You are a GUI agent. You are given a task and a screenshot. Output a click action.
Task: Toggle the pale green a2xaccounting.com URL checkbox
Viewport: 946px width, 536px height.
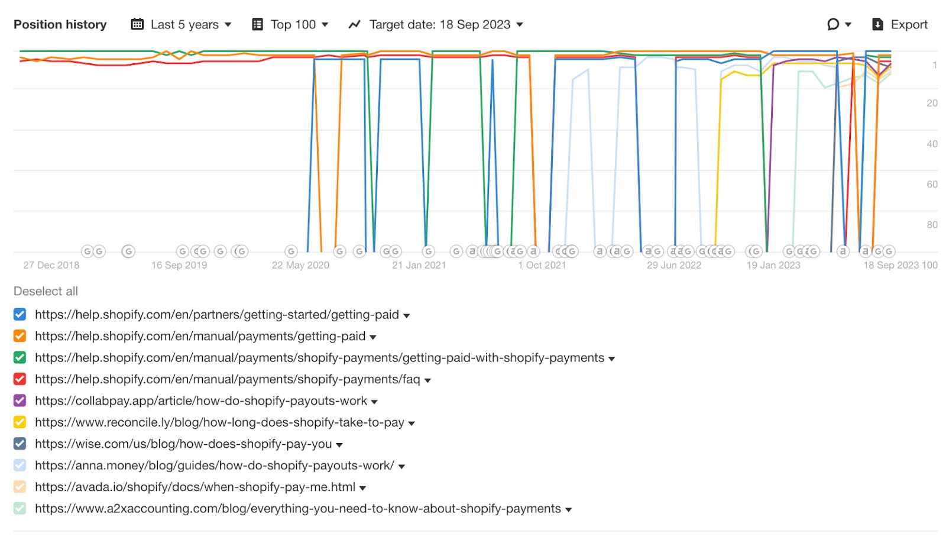(x=20, y=508)
